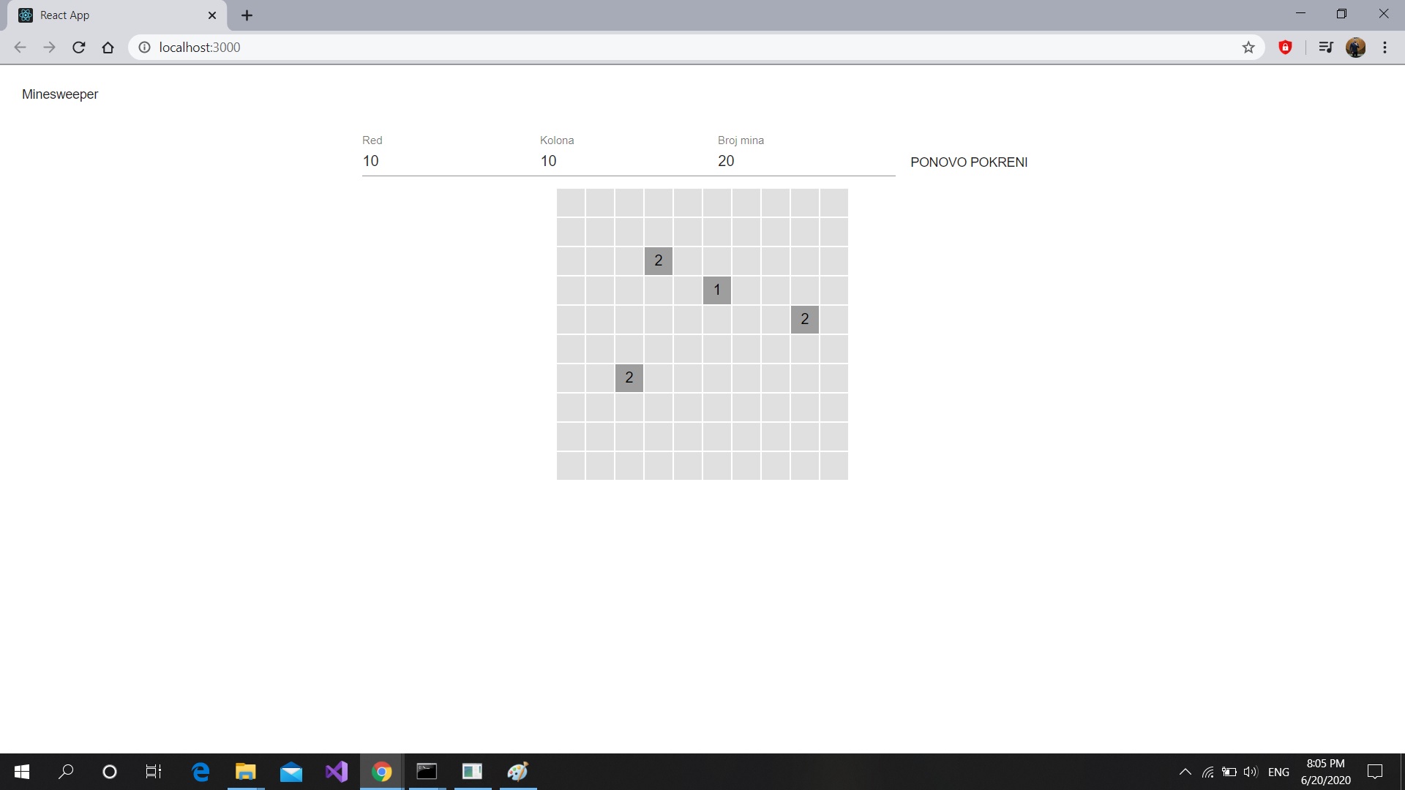Viewport: 1405px width, 790px height.
Task: Click the browser forward arrow
Action: pos(49,48)
